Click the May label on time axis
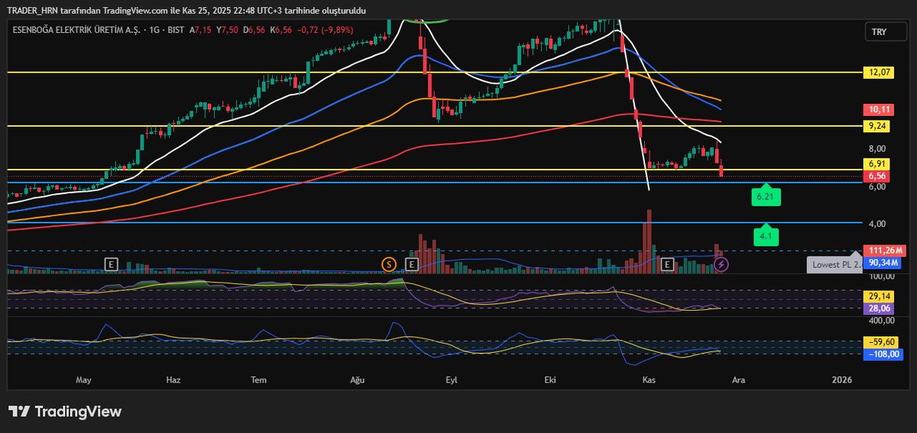Image resolution: width=917 pixels, height=433 pixels. point(84,379)
